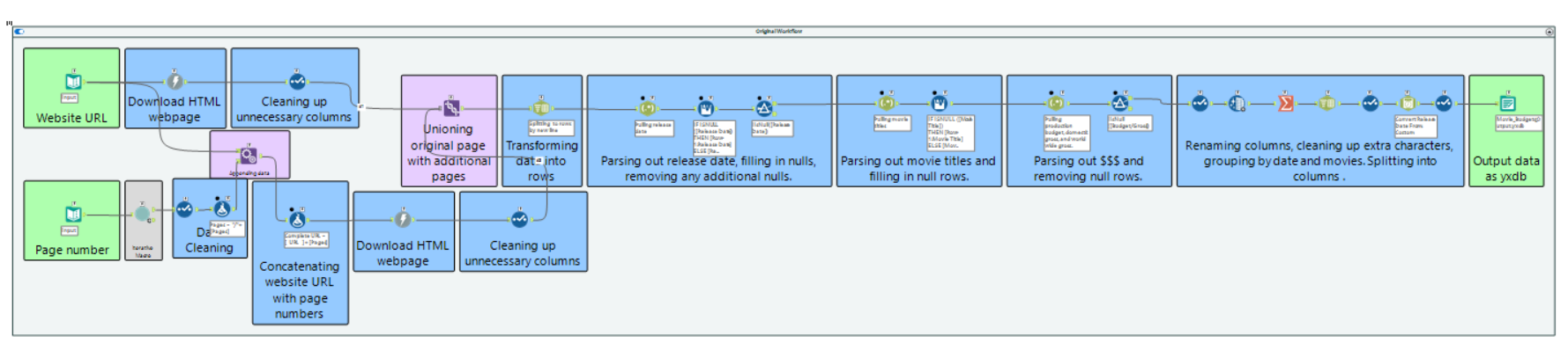The width and height of the screenshot is (1568, 350).
Task: Click the RegEx tool pulling release date
Action: (x=648, y=108)
